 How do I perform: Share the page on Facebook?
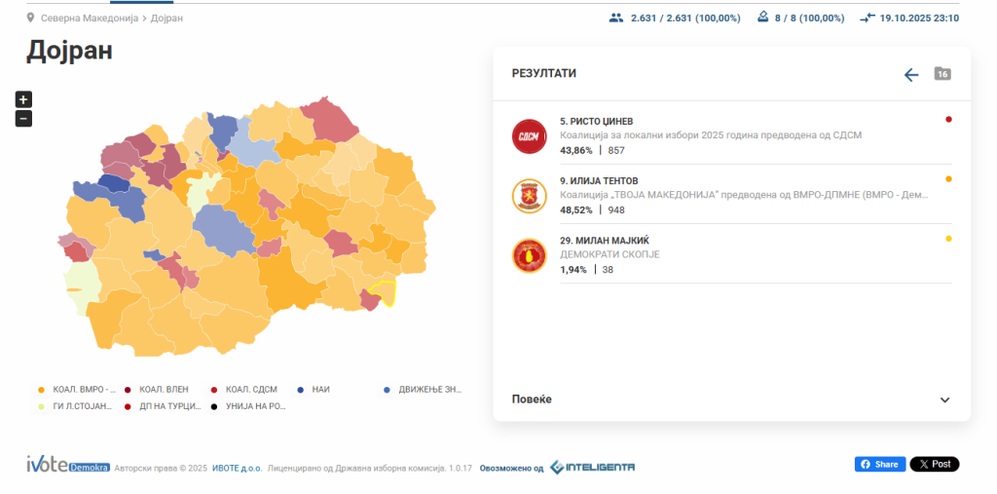[880, 464]
